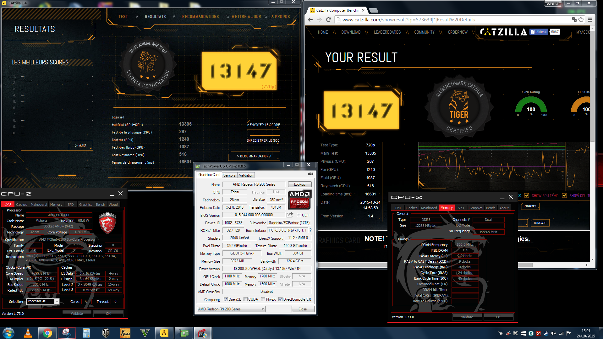
Task: Click the Bus Interface question mark in GPU-Z
Action: (x=310, y=230)
